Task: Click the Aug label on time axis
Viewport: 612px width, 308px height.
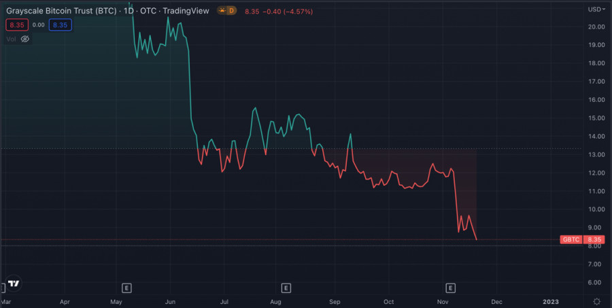Action: point(275,302)
